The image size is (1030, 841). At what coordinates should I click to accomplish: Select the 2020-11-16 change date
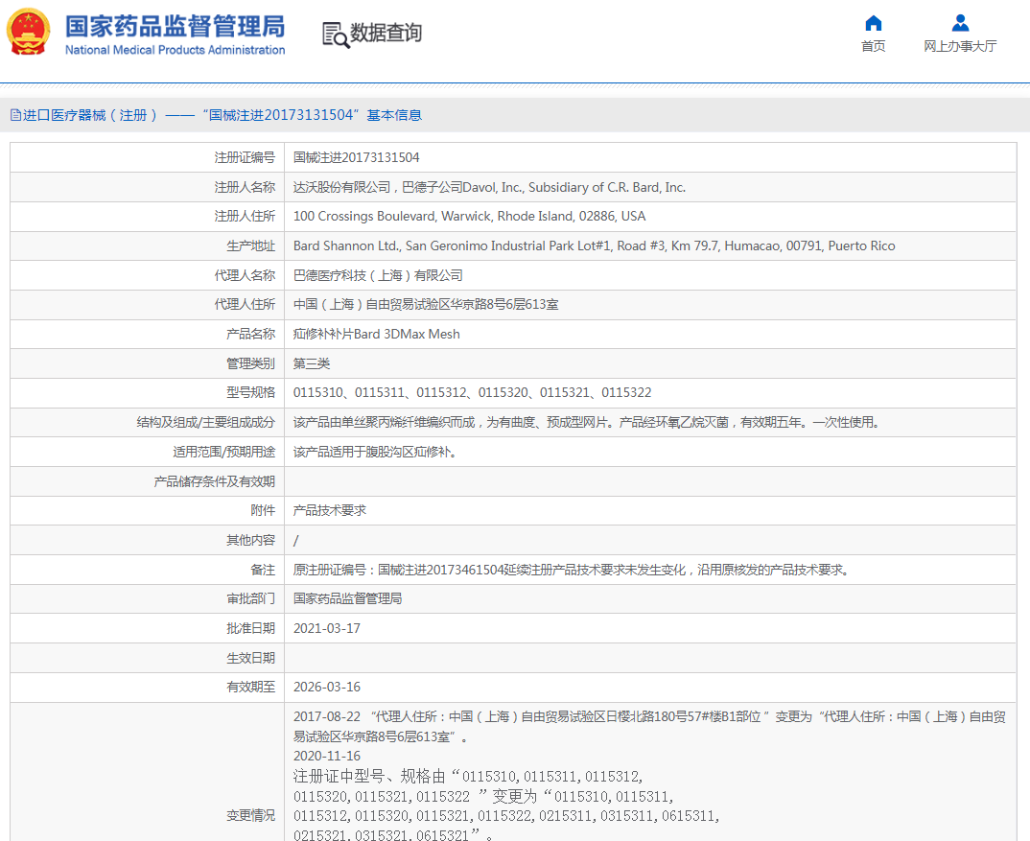[x=326, y=756]
